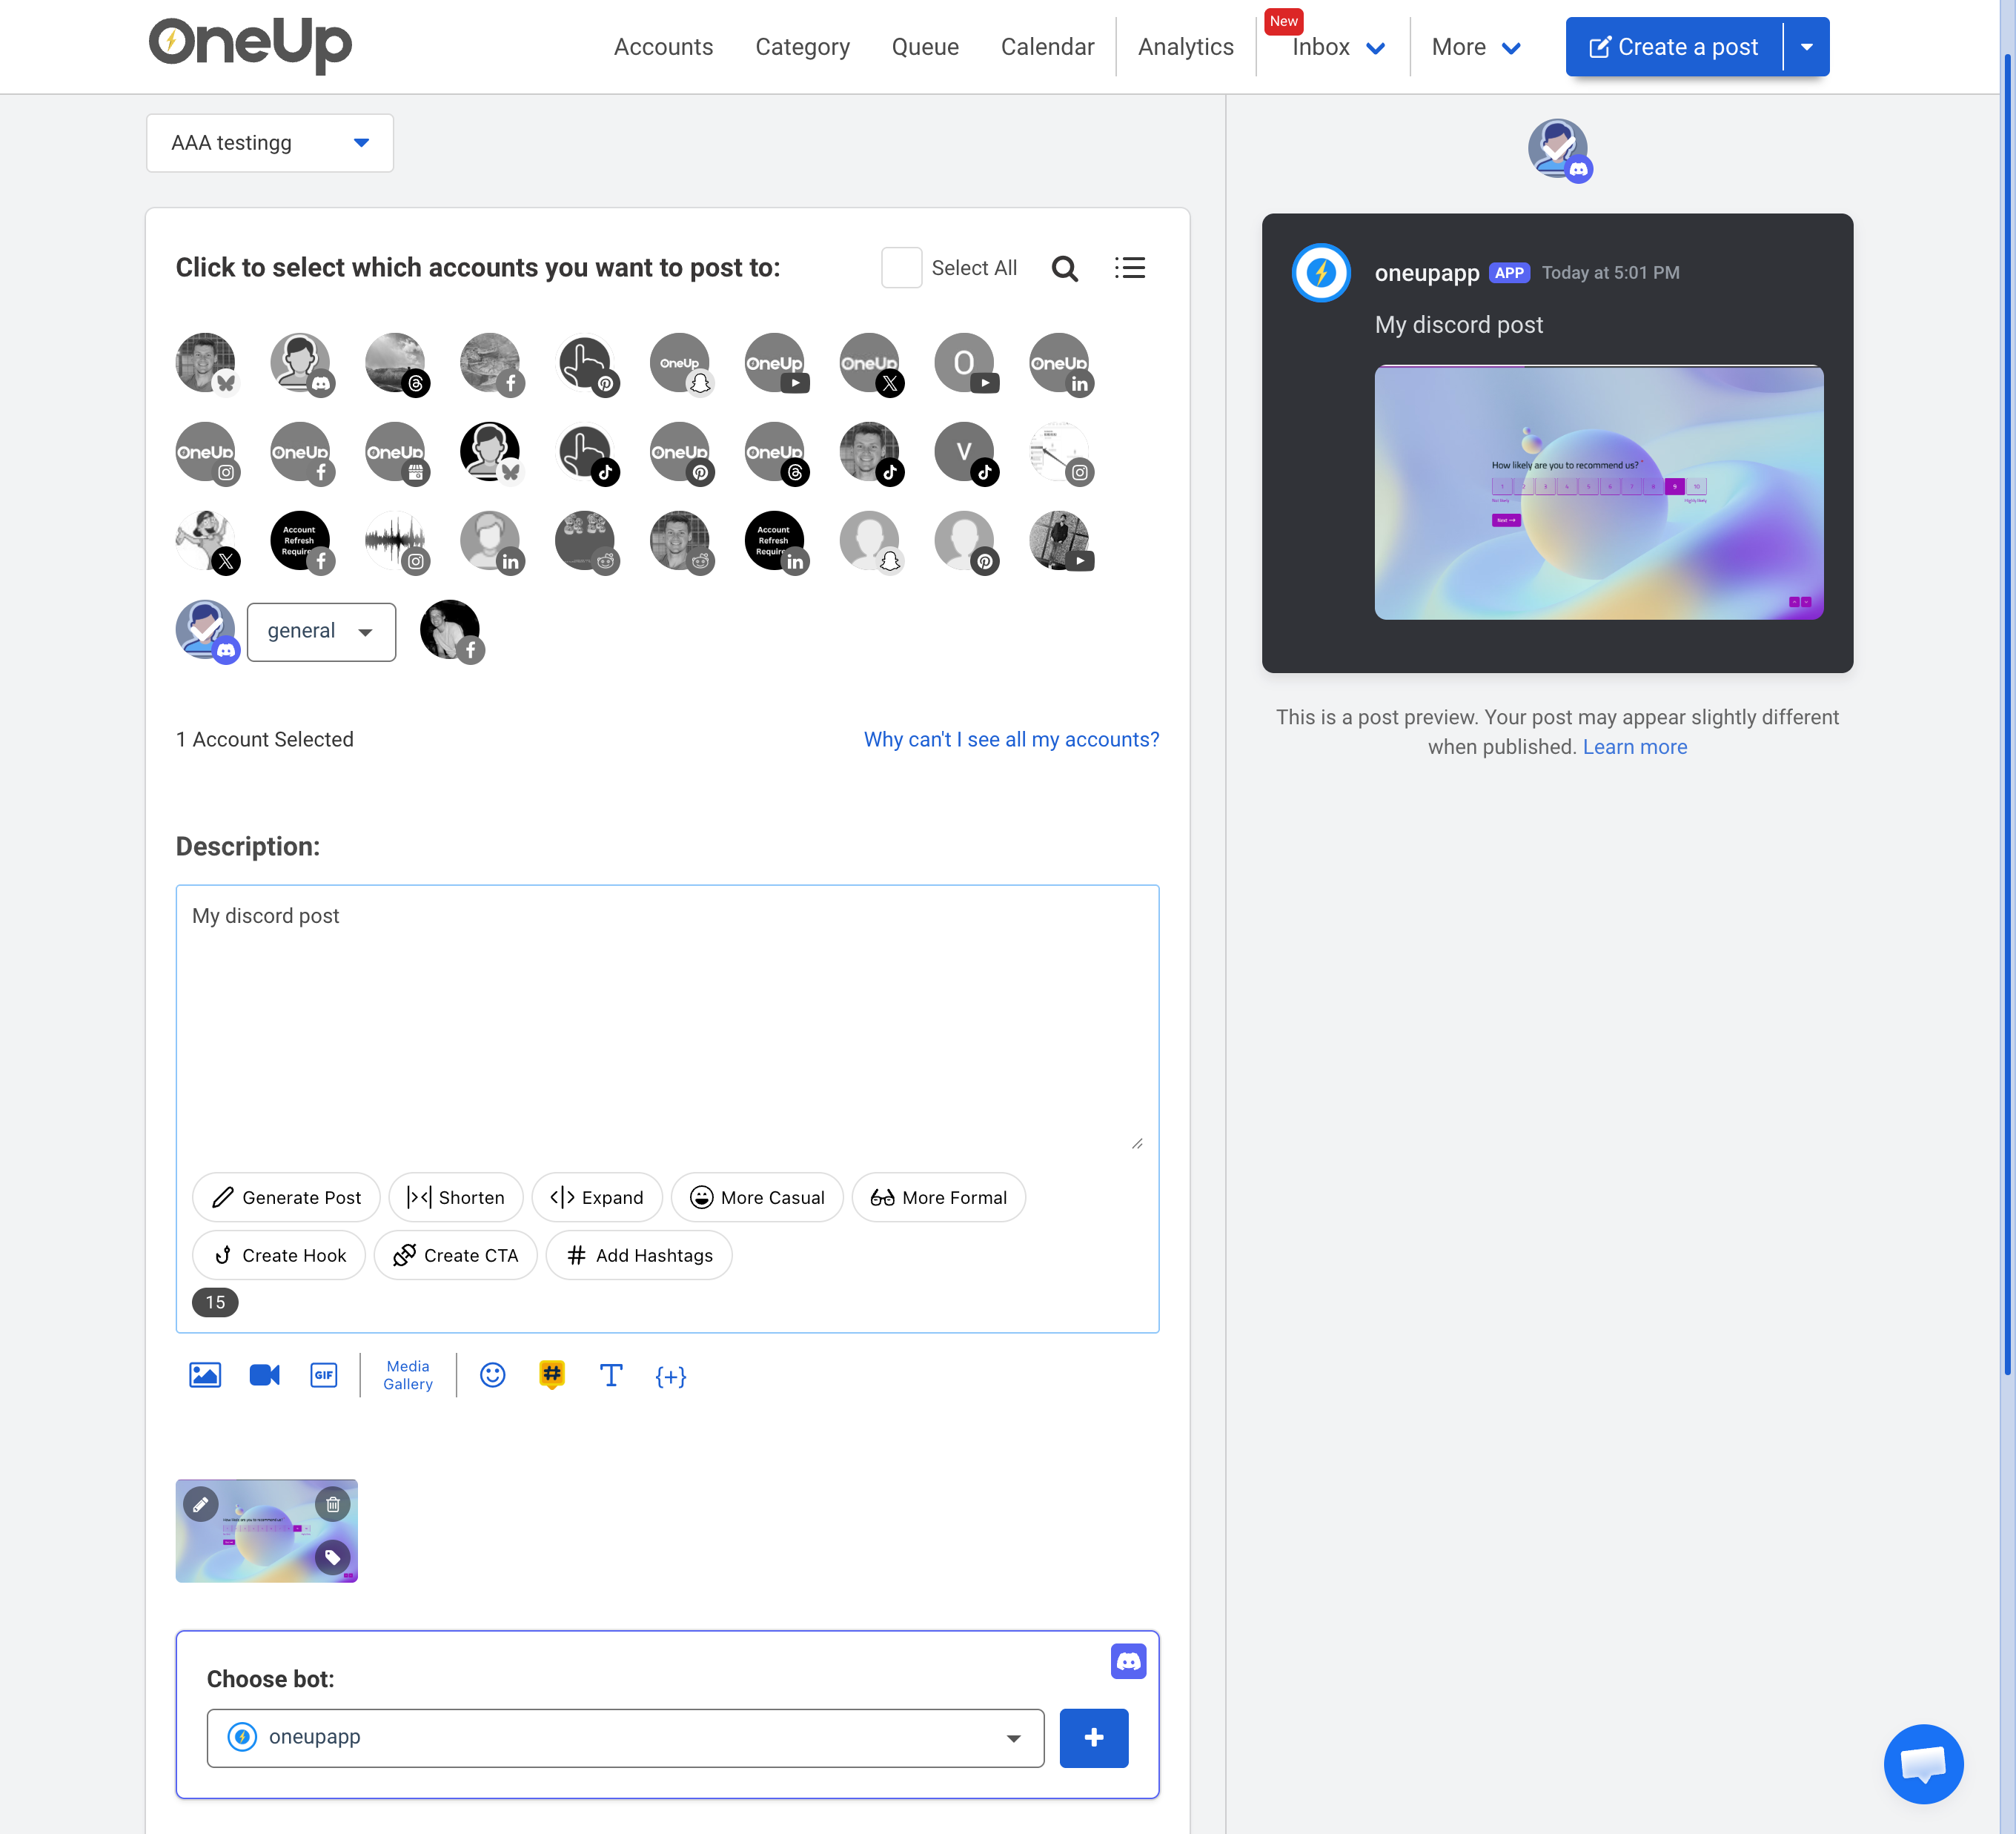
Task: Open the text formatting icon
Action: pyautogui.click(x=611, y=1375)
